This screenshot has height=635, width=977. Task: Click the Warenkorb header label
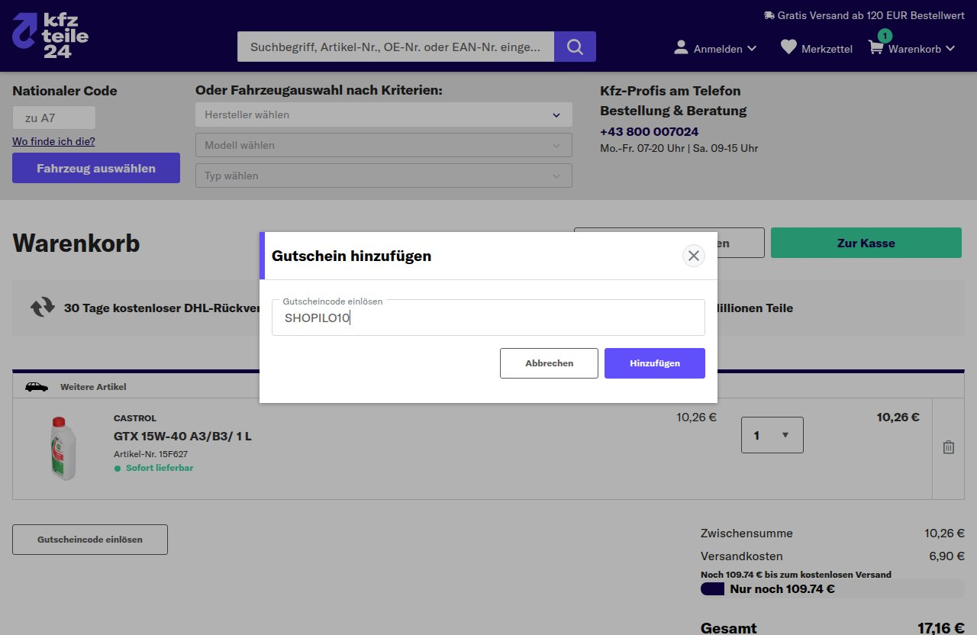coord(914,49)
